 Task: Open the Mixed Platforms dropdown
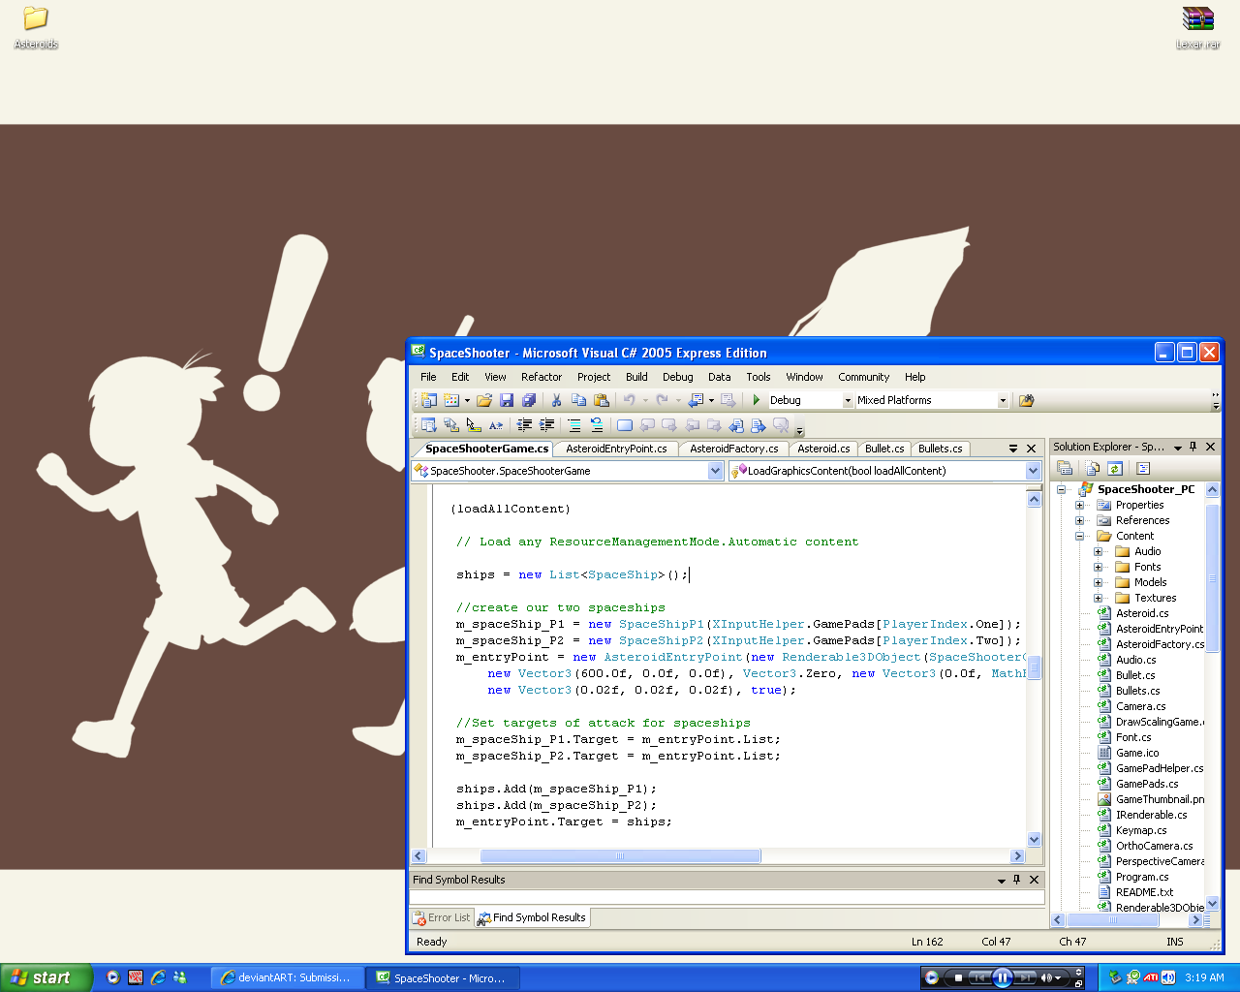(1003, 400)
